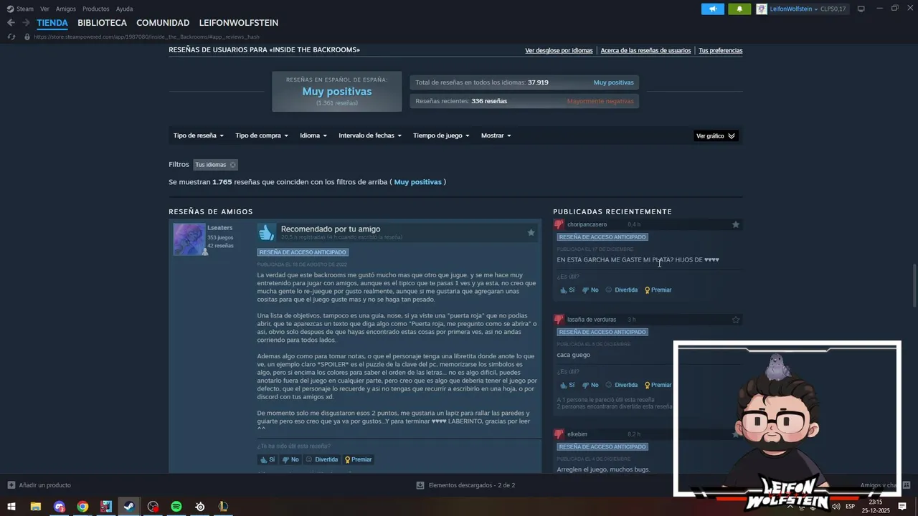Expand the 'Tipo de compra' dropdown
Image resolution: width=918 pixels, height=516 pixels.
click(262, 135)
